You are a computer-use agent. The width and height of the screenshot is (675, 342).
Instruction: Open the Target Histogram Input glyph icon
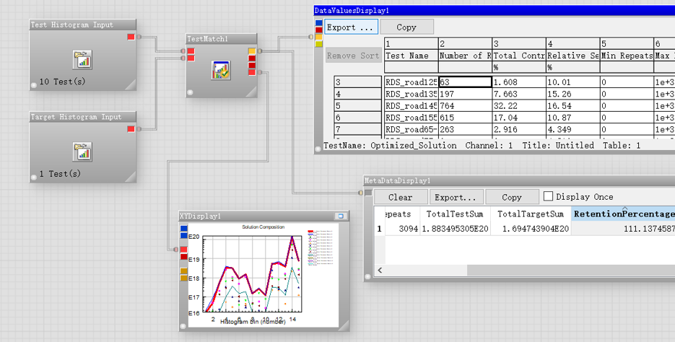click(82, 152)
